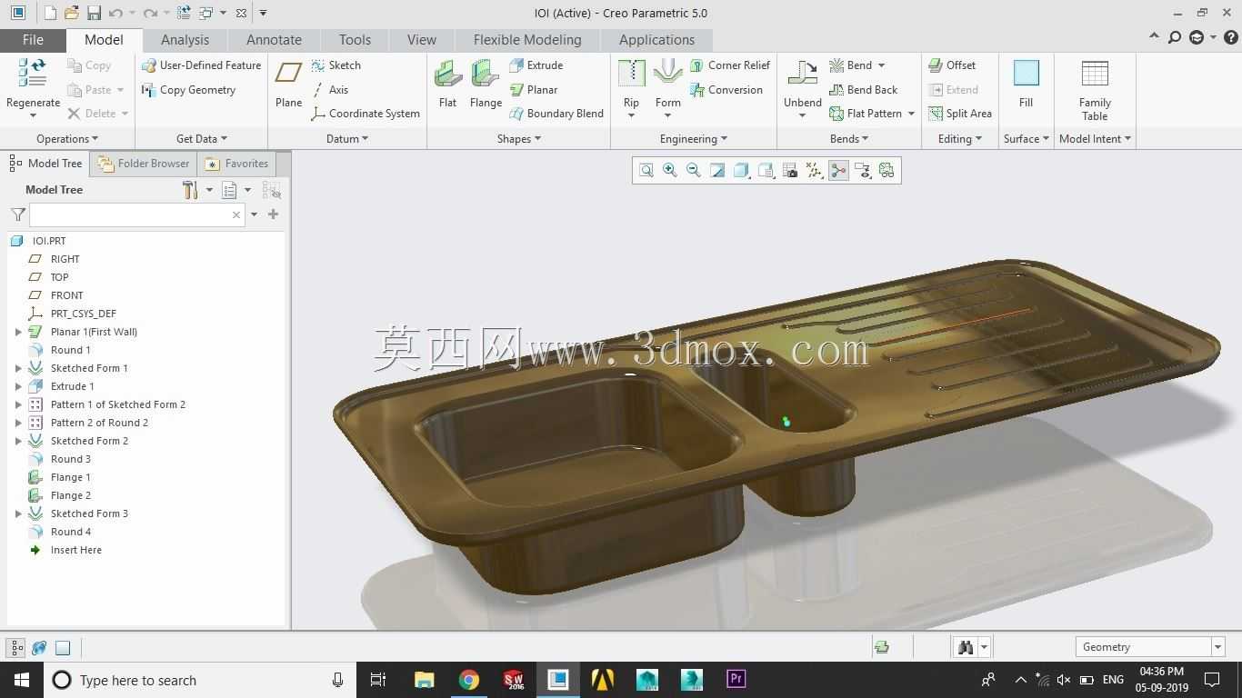
Task: Open Chrome from the taskbar
Action: tap(469, 680)
